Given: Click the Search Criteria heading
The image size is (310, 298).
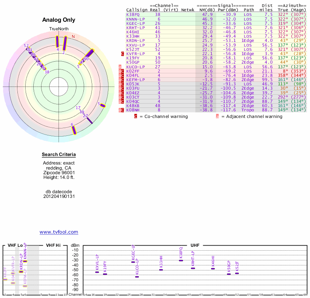Looking at the screenshot, I should [59, 155].
